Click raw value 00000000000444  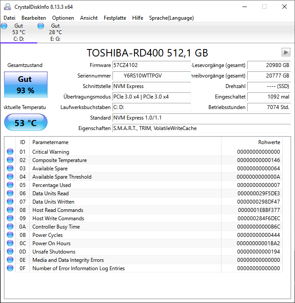[x=259, y=235]
